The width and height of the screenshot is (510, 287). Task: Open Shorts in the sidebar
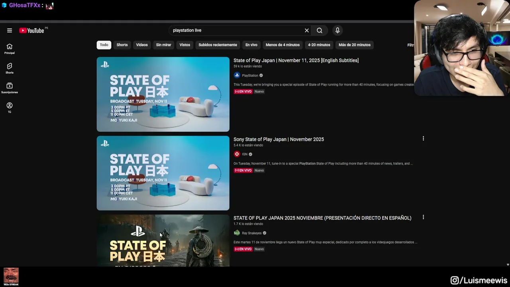point(10,68)
